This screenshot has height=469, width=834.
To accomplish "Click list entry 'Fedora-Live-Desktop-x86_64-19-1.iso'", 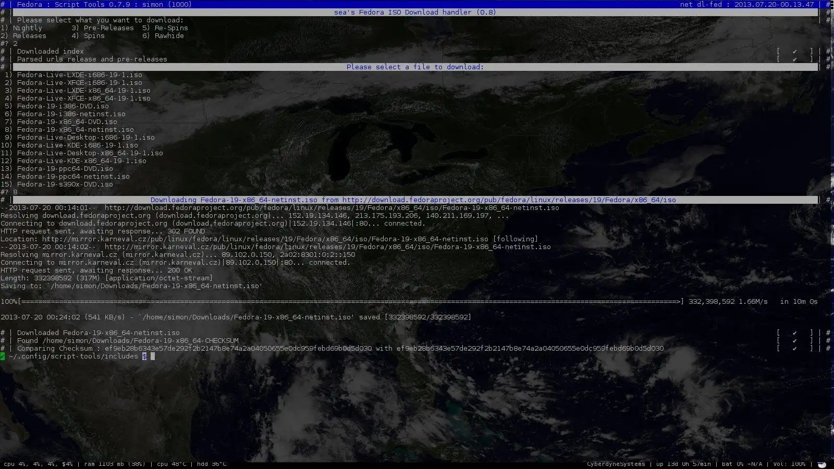I will click(x=90, y=153).
